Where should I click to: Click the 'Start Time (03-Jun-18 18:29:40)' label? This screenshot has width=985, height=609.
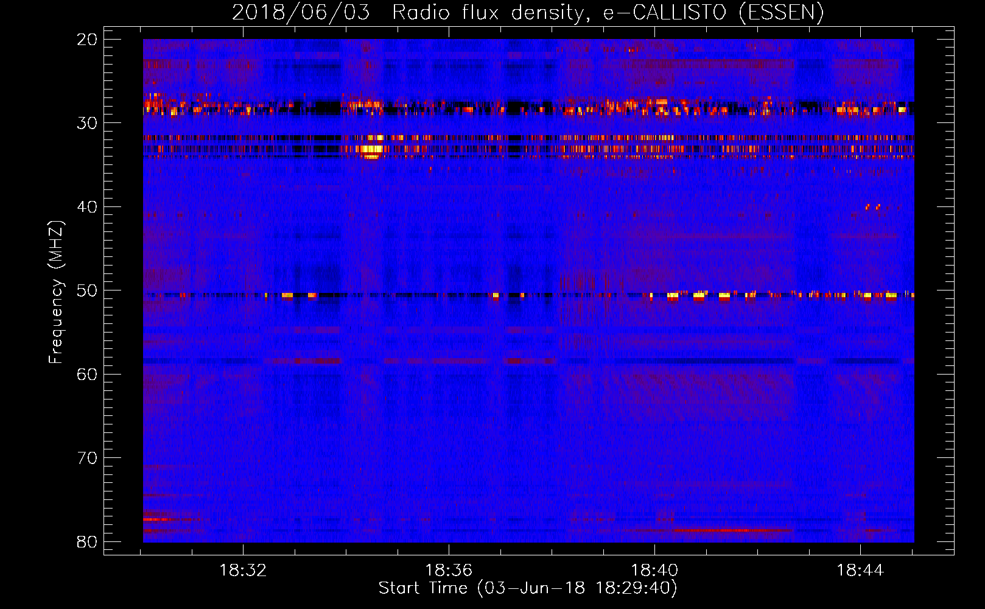pos(528,588)
